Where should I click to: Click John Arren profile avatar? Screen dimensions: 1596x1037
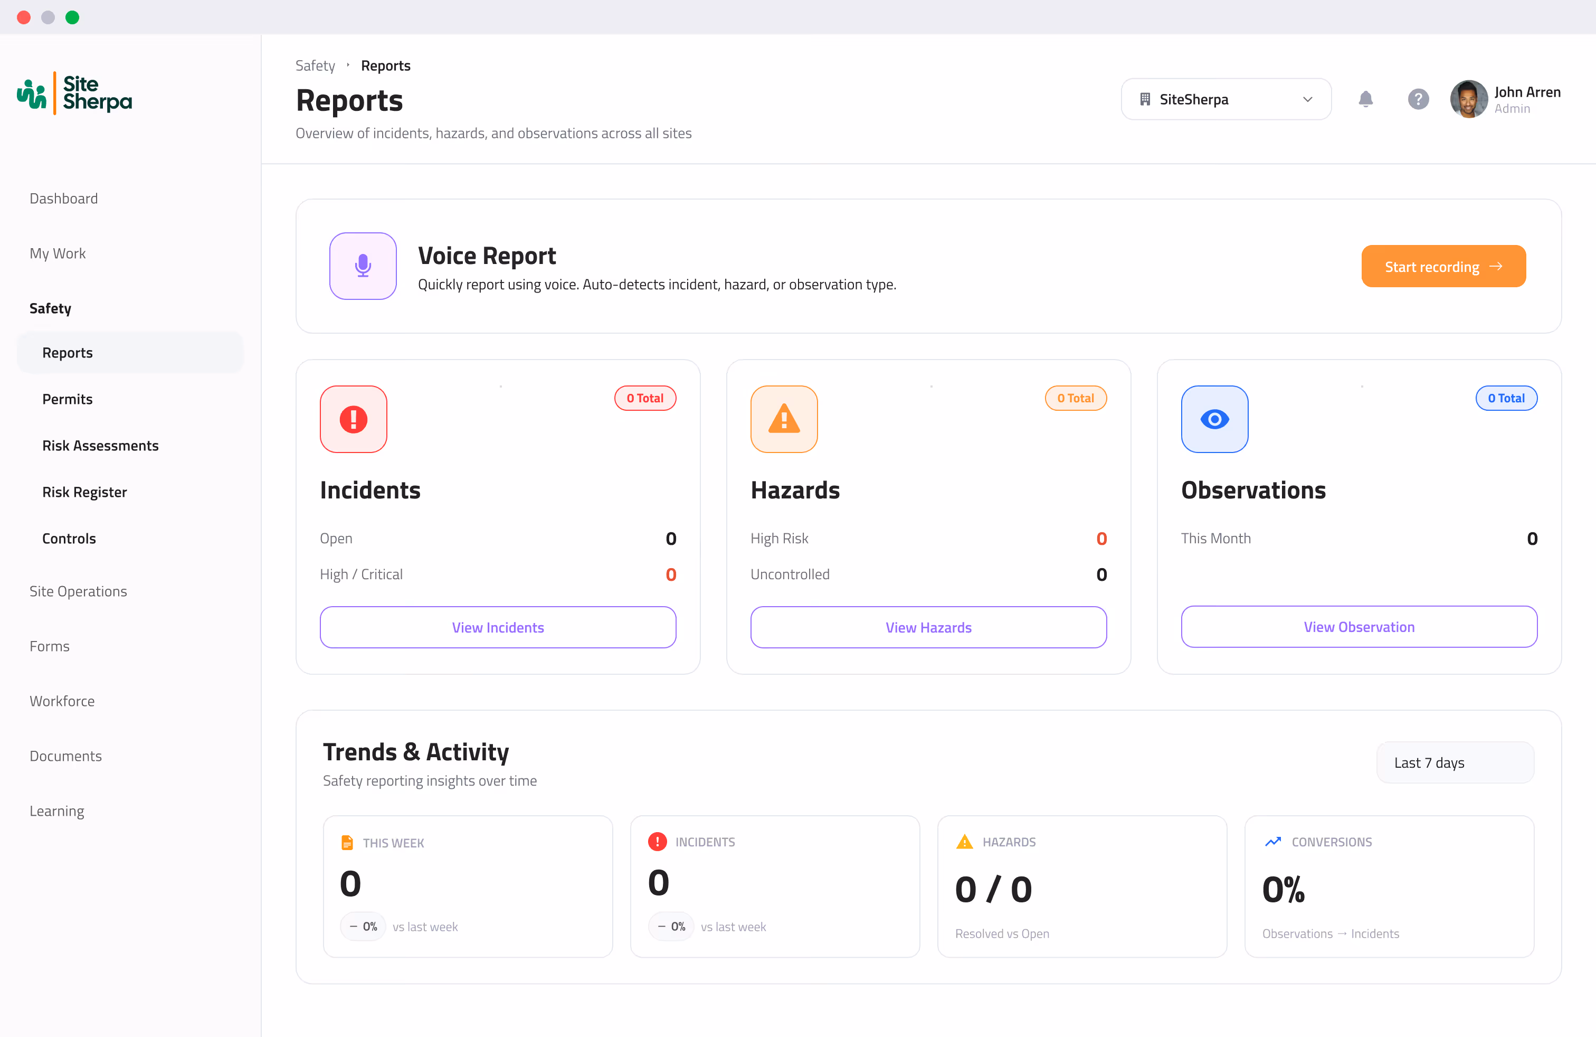[x=1469, y=99]
